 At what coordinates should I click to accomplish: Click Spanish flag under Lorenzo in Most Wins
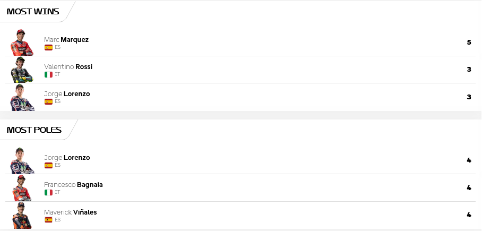[x=48, y=101]
